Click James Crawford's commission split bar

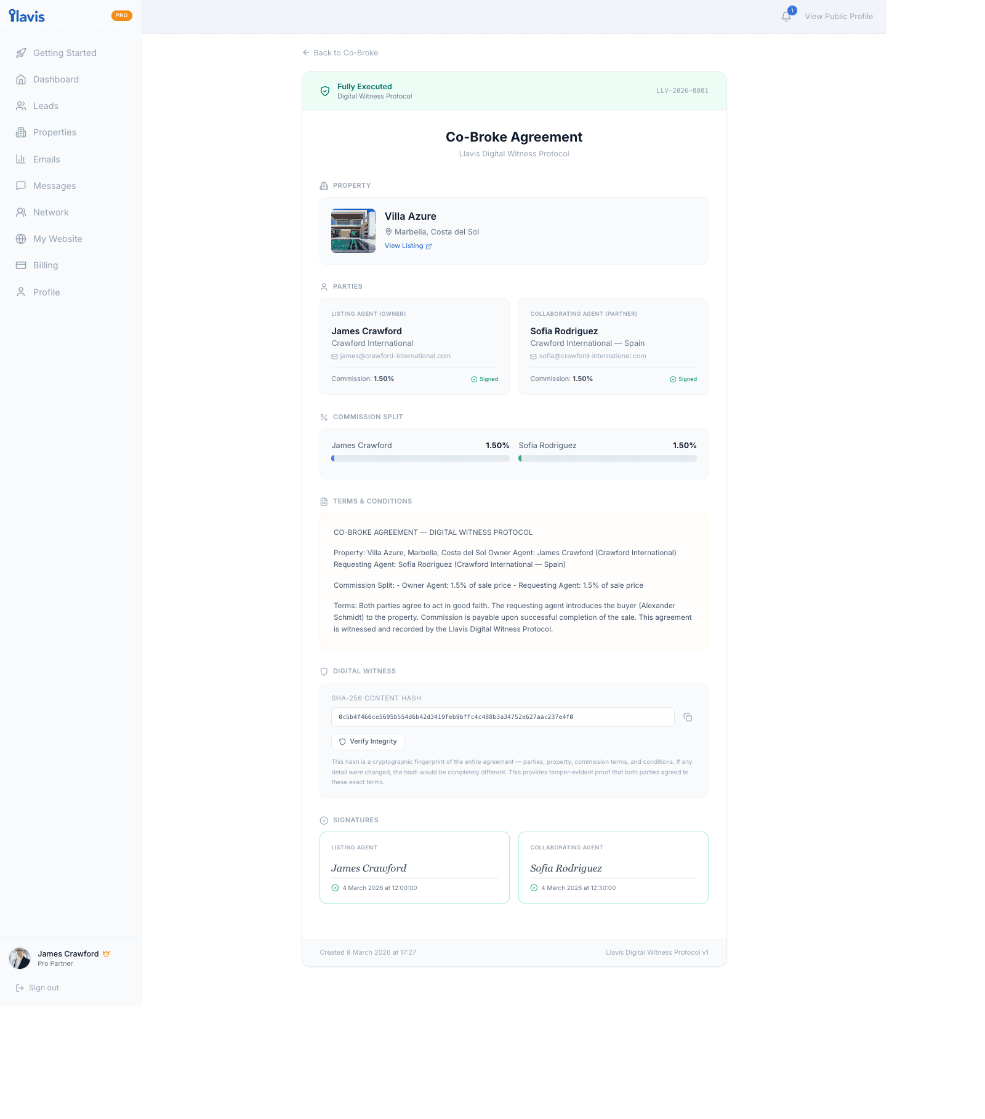(420, 458)
